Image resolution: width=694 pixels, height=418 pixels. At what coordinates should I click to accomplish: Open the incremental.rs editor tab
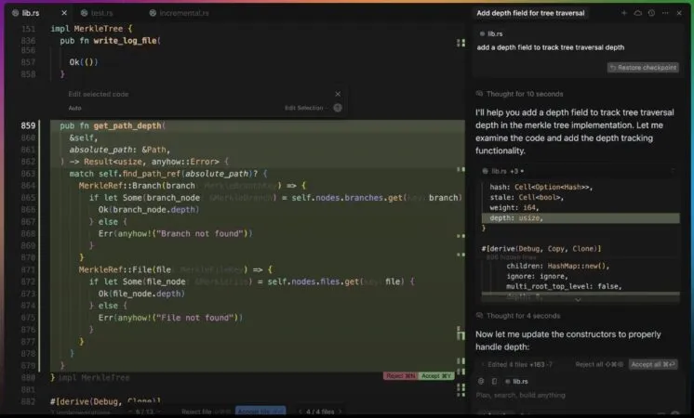click(x=180, y=13)
